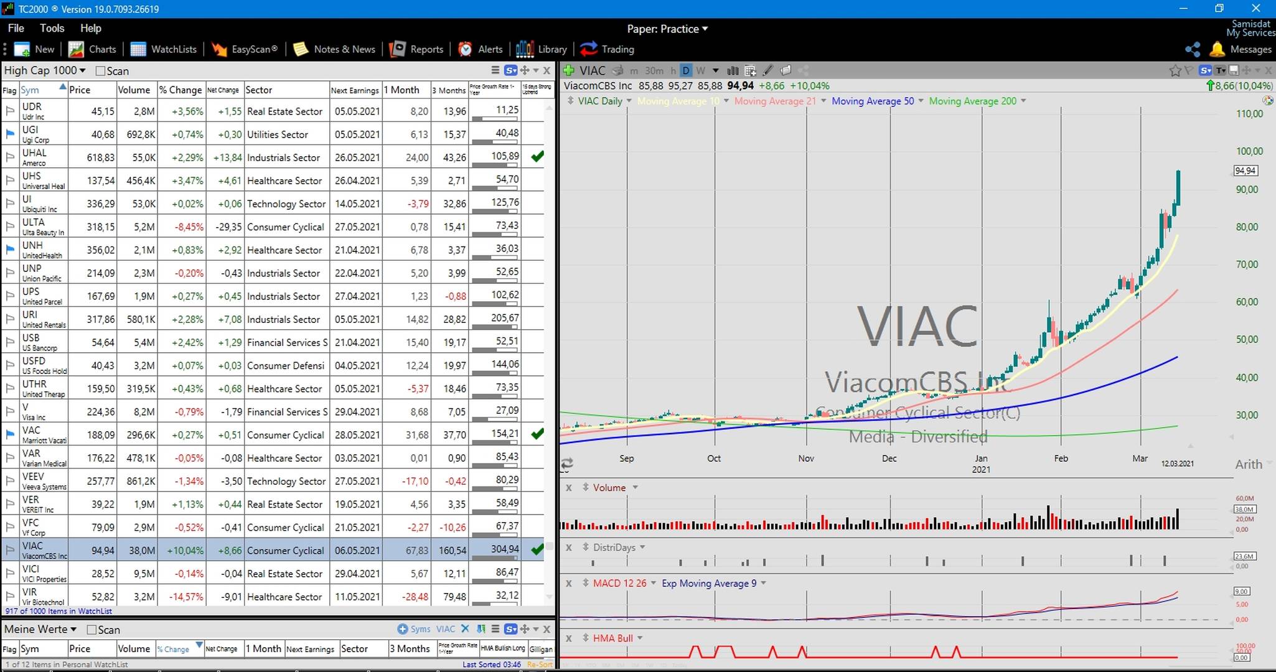The height and width of the screenshot is (672, 1276).
Task: Toggle the Scan checkbox for Meine Werte
Action: click(x=91, y=630)
